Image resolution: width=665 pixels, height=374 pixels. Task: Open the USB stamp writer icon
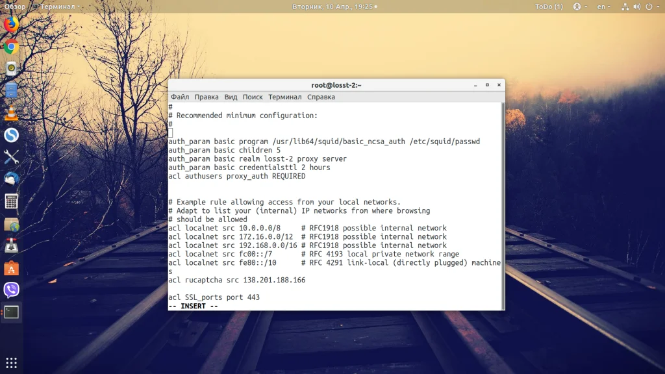pos(12,246)
